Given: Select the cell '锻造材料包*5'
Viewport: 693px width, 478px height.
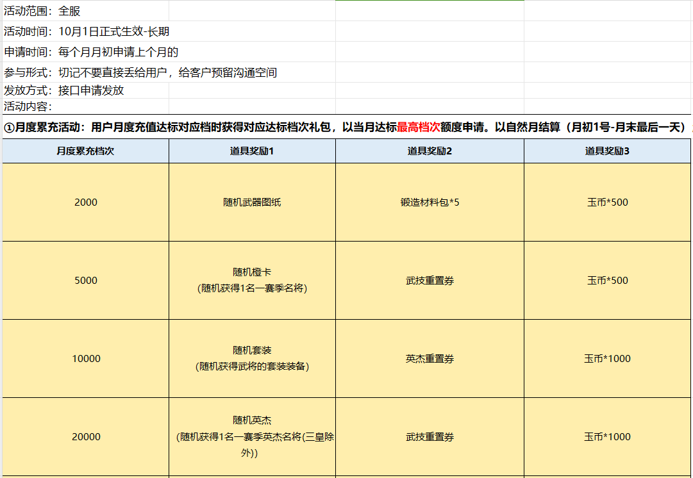Looking at the screenshot, I should click(x=430, y=202).
